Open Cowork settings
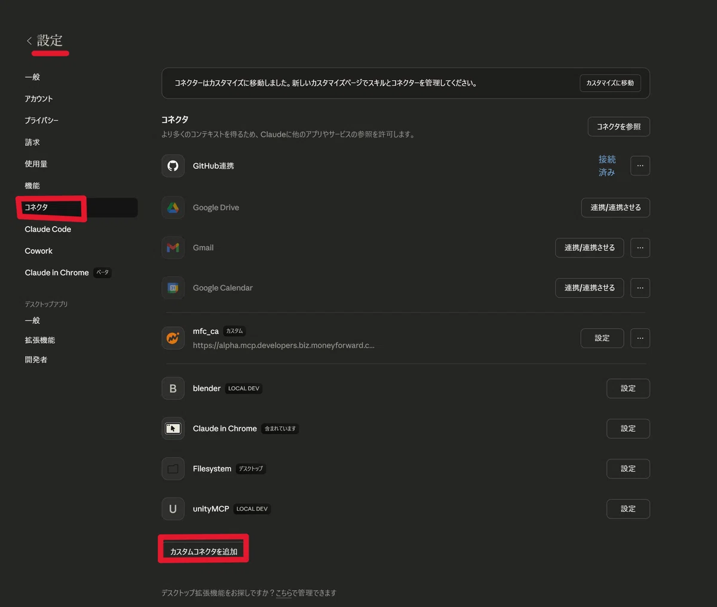Image resolution: width=717 pixels, height=607 pixels. coord(38,251)
